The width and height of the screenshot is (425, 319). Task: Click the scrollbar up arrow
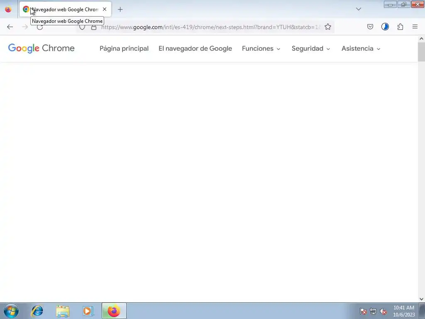pyautogui.click(x=421, y=39)
